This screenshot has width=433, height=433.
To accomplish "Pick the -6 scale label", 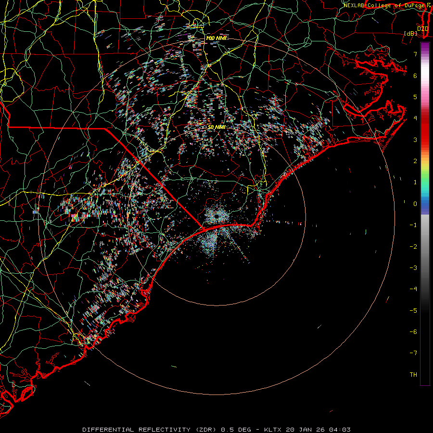I will pos(413,332).
